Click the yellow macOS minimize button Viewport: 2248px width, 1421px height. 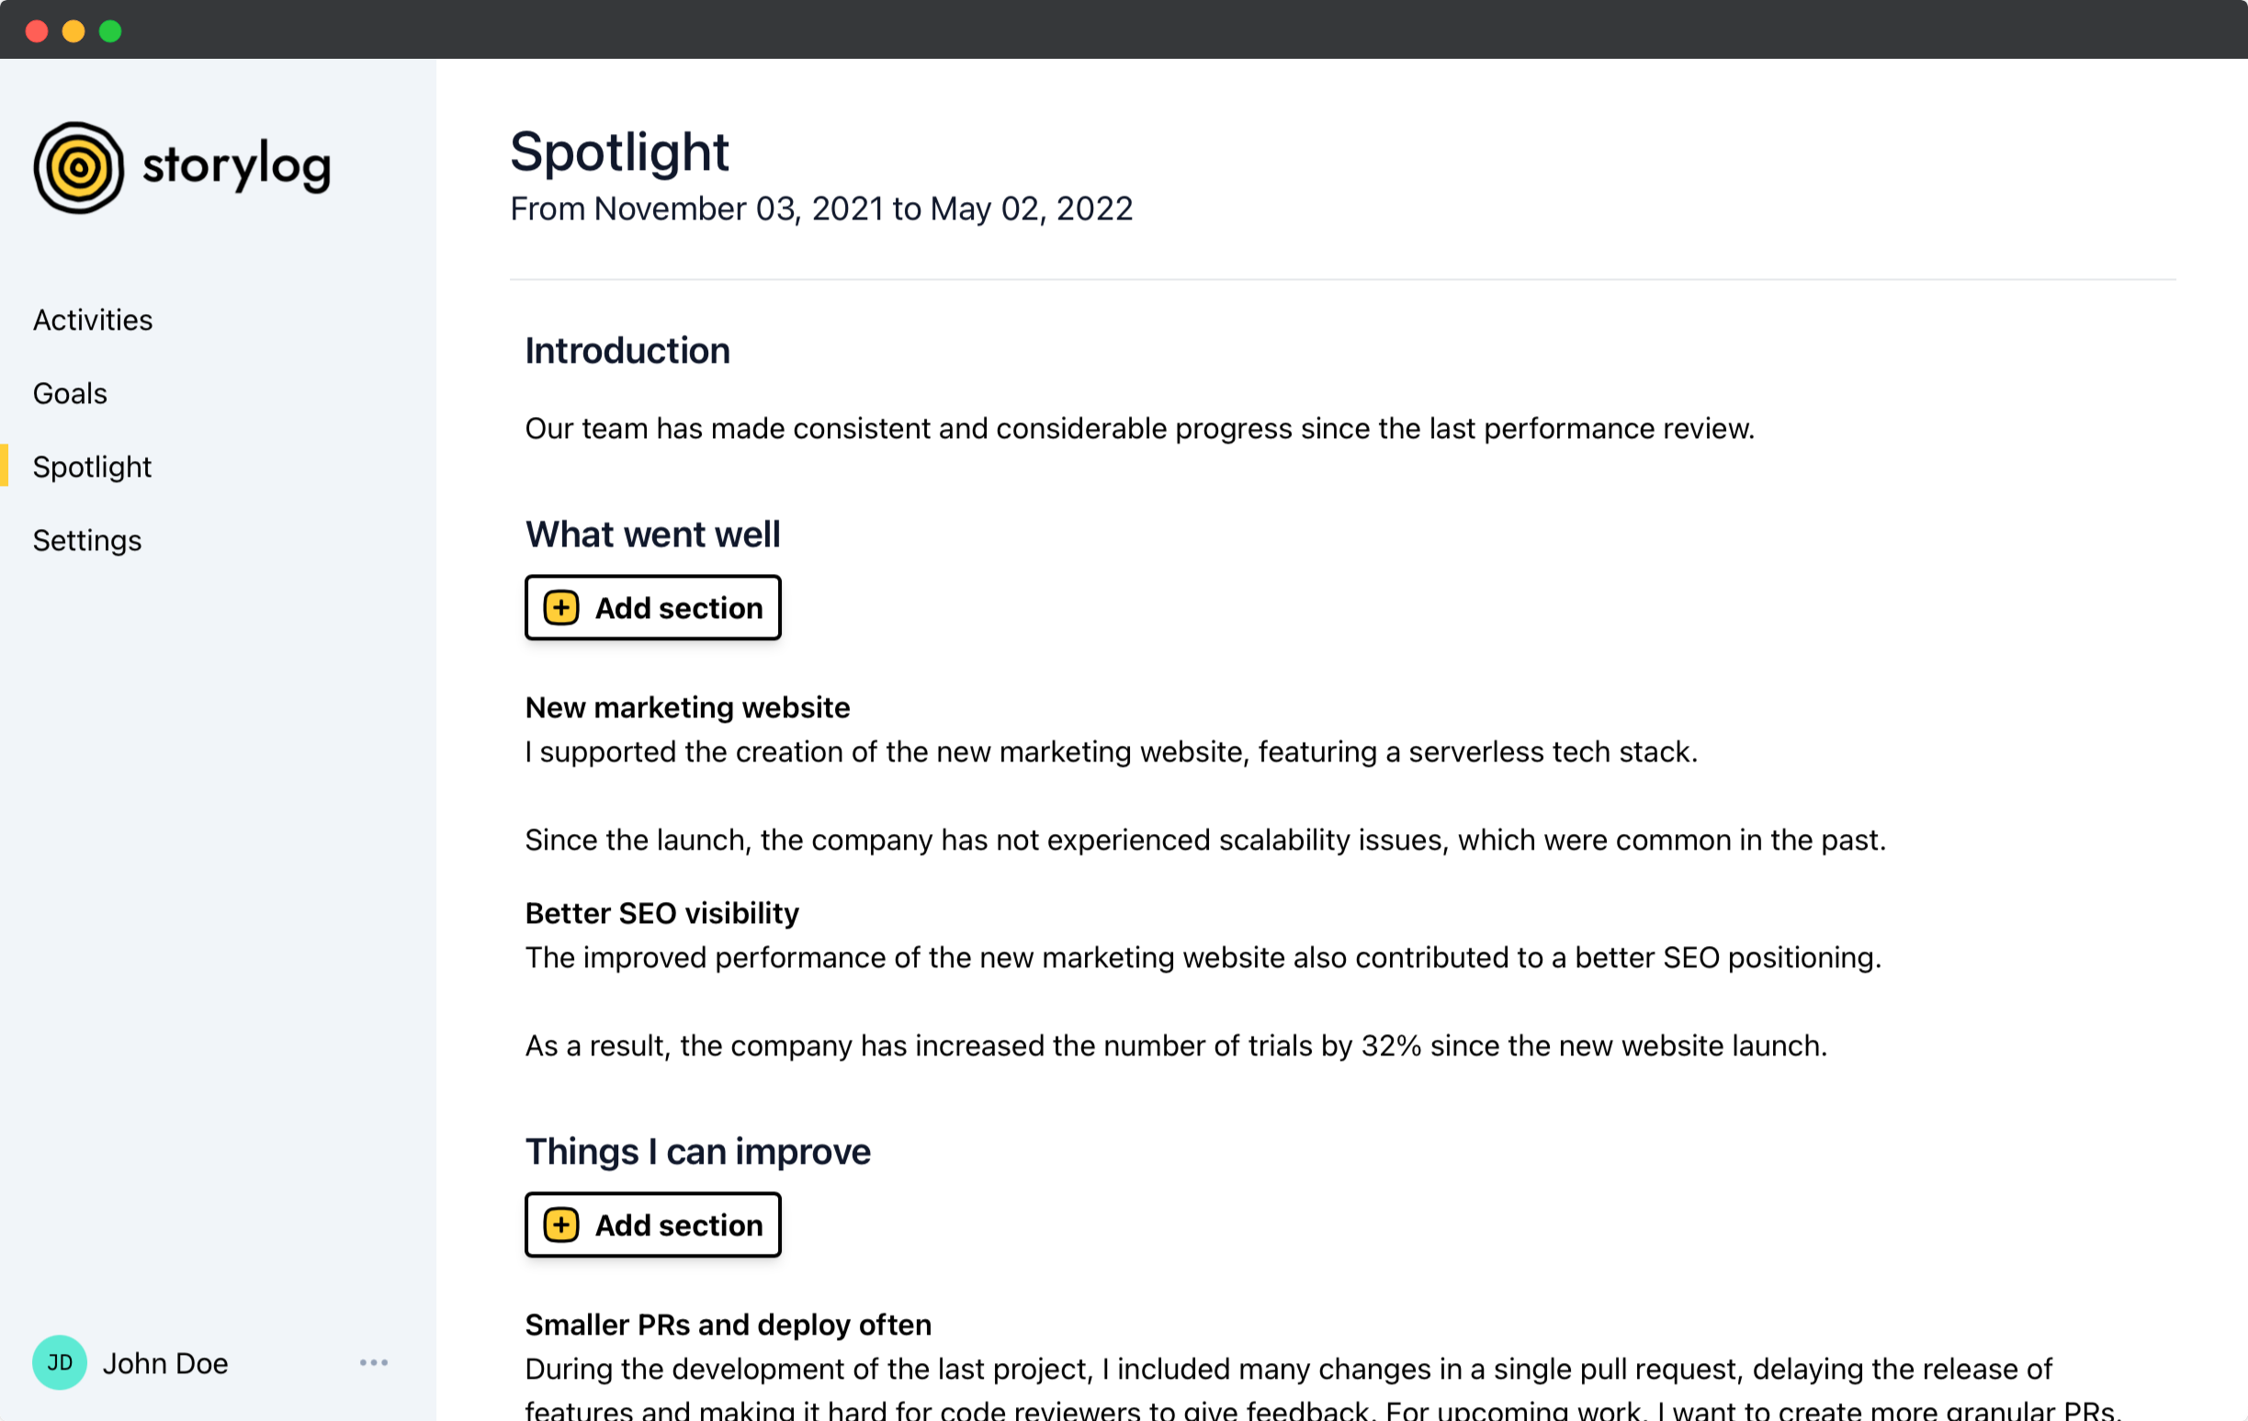[73, 31]
